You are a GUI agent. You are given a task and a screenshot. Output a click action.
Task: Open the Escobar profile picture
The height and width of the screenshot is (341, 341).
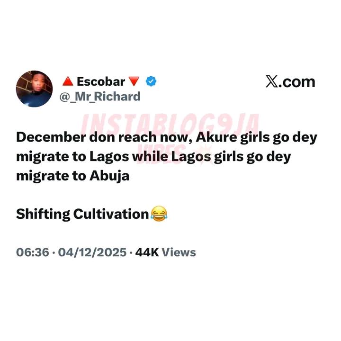[x=35, y=89]
